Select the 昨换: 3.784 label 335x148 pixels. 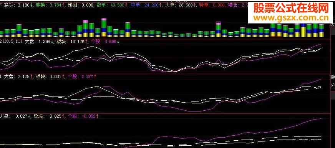50,5
